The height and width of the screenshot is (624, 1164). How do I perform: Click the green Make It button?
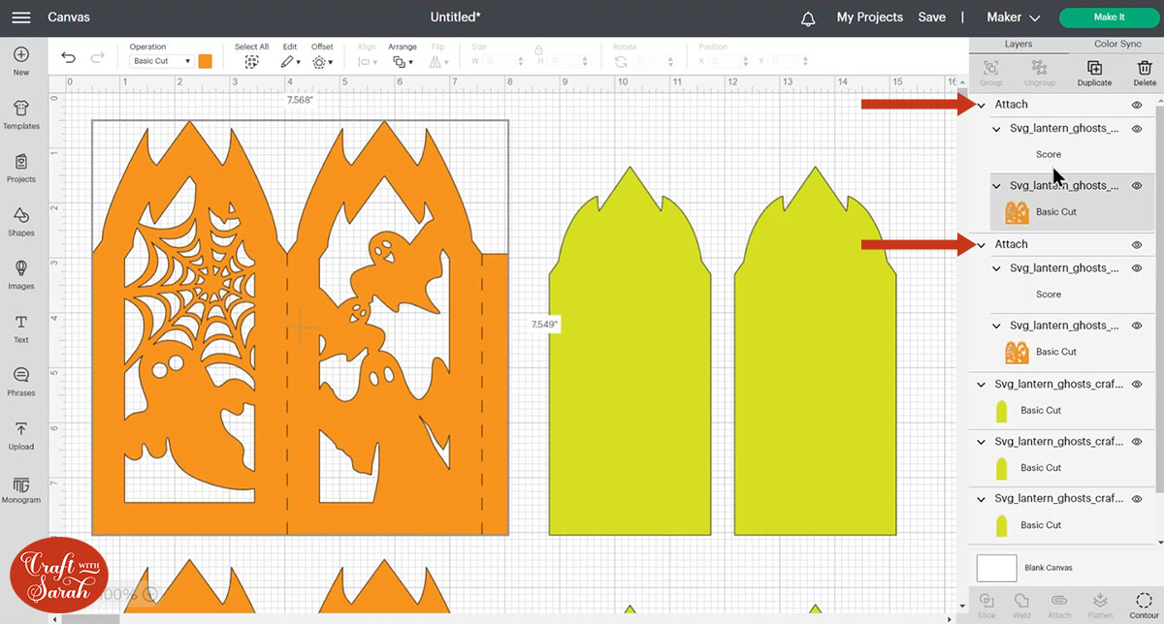pyautogui.click(x=1109, y=17)
